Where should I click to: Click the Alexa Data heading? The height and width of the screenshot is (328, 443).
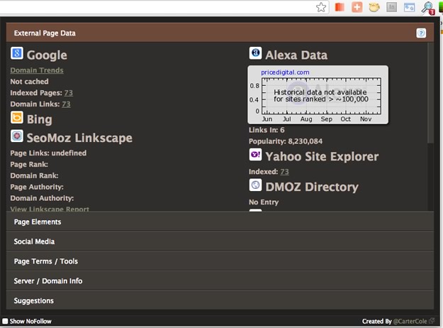tap(296, 55)
